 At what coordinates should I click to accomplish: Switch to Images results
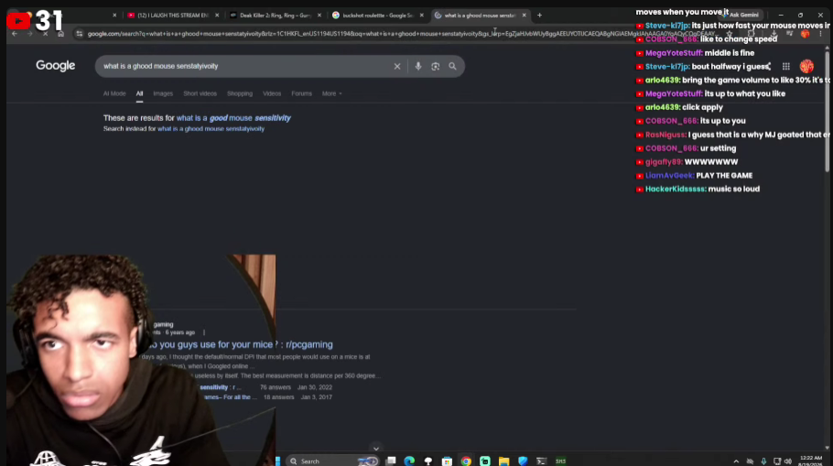[163, 93]
